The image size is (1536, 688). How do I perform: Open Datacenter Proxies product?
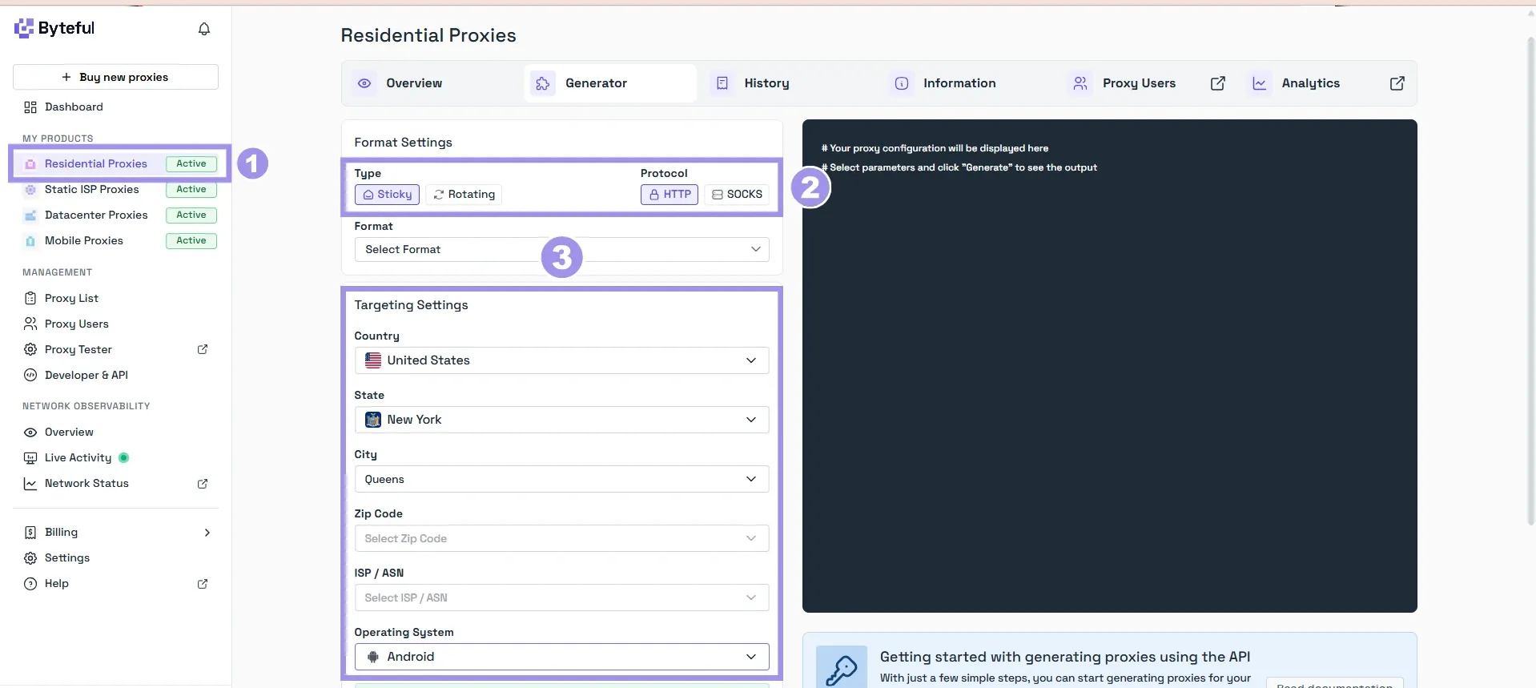[x=96, y=215]
